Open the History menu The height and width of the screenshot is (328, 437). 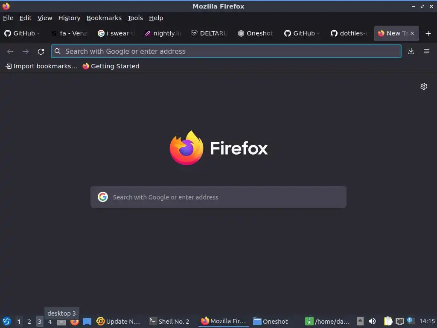[x=70, y=18]
